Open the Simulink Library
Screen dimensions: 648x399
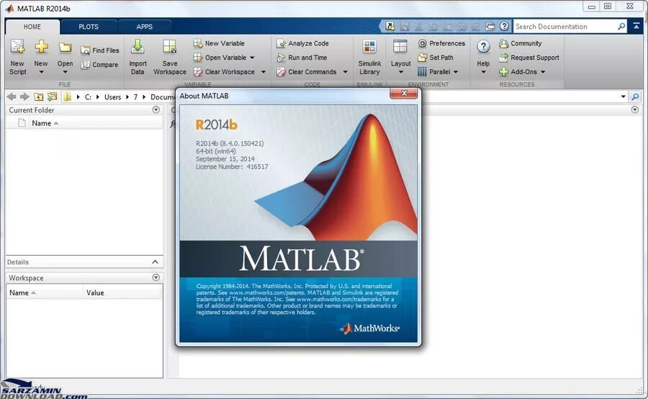[369, 57]
